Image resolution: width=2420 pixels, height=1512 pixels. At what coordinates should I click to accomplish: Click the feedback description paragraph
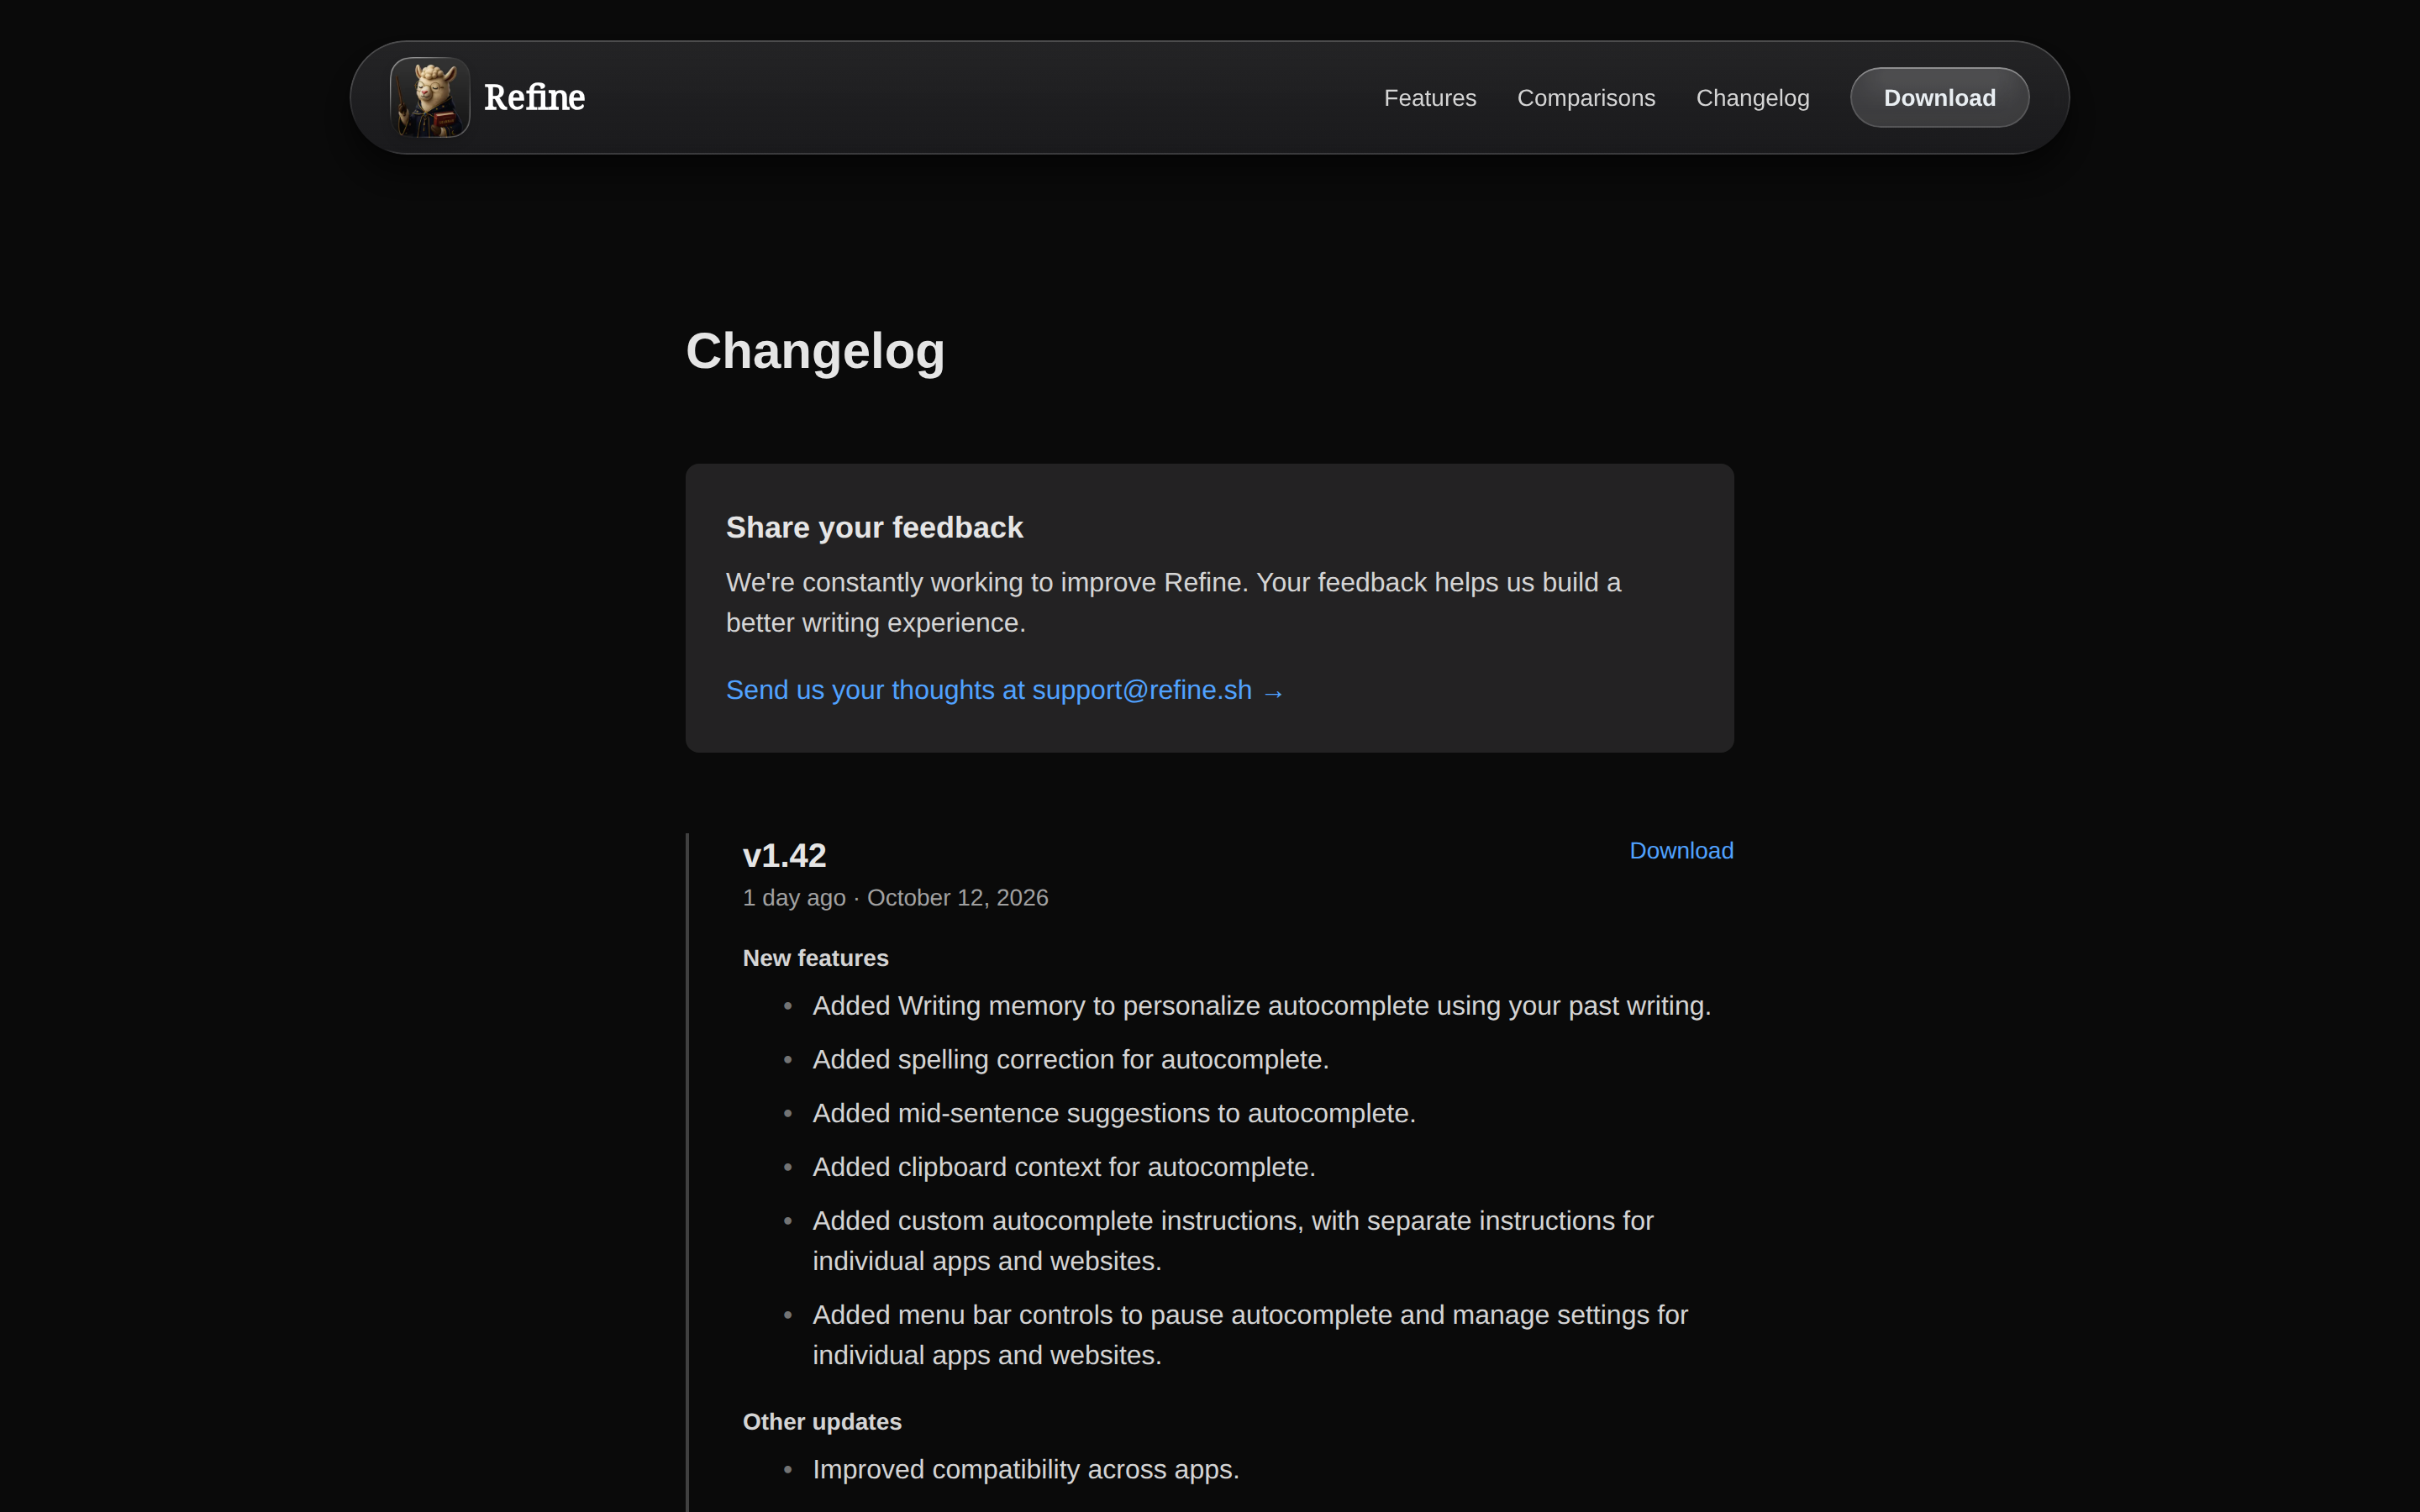[1173, 602]
